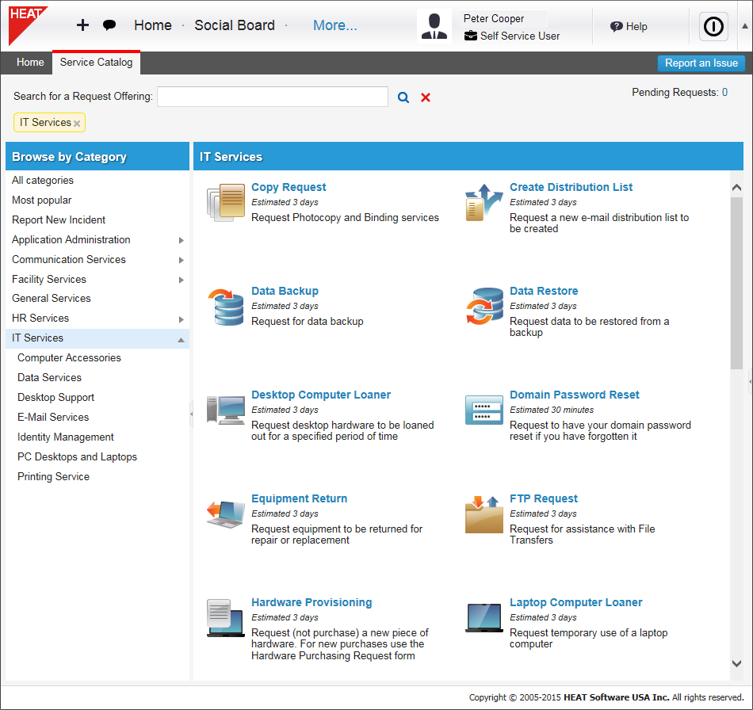Open the FTP Request folder icon
The image size is (753, 710).
484,513
